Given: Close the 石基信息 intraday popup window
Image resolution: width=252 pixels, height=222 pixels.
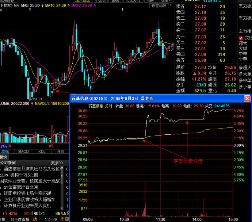Looking at the screenshot, I should click(247, 98).
